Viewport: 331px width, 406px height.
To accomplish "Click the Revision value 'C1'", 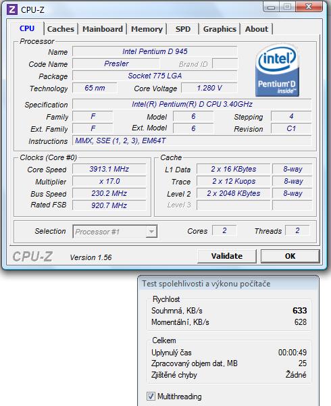I will (x=291, y=128).
